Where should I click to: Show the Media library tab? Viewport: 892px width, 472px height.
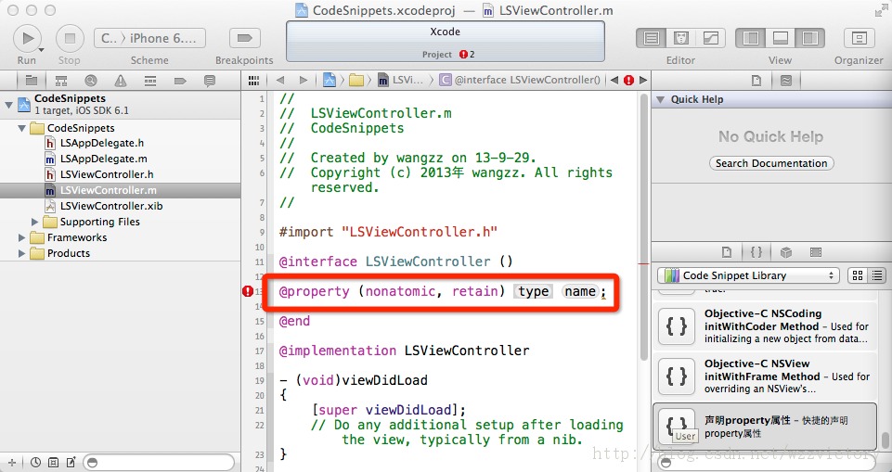coord(816,251)
